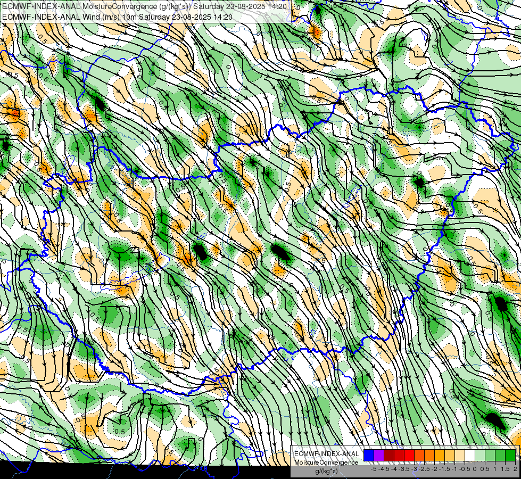Image resolution: width=521 pixels, height=479 pixels.
Task: Click the legend's ECMWF-INDEX-ANAL label
Action: [x=326, y=454]
